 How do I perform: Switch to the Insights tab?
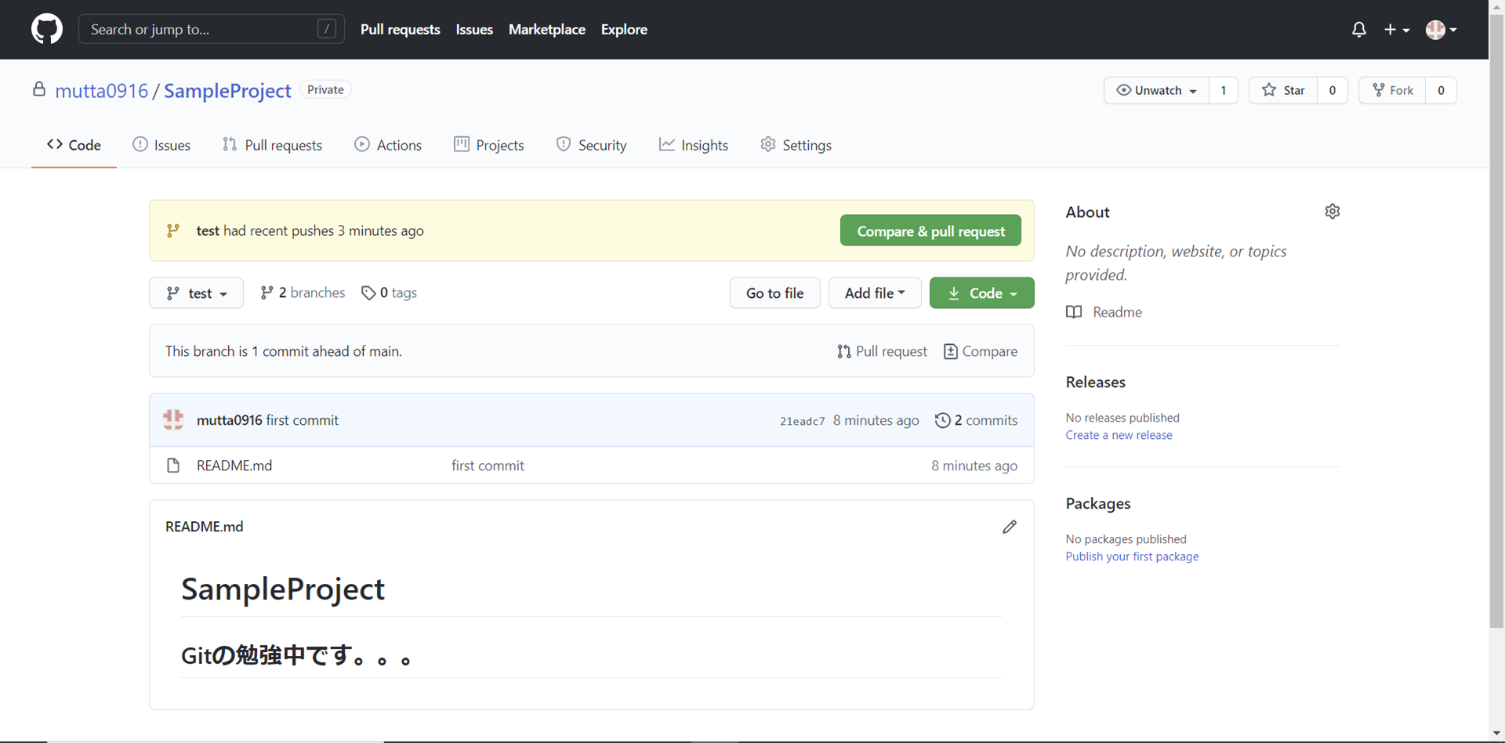(x=694, y=145)
